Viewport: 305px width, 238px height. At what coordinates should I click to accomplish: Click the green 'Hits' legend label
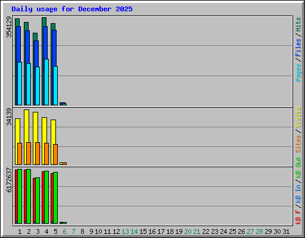click(298, 24)
